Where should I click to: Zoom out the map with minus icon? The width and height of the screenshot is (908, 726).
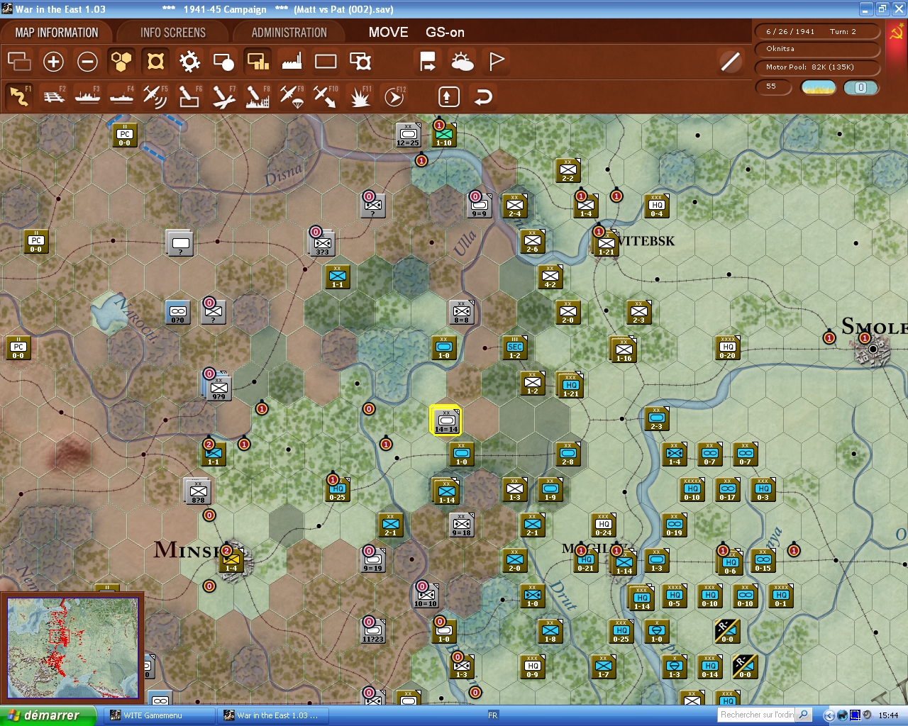click(87, 62)
